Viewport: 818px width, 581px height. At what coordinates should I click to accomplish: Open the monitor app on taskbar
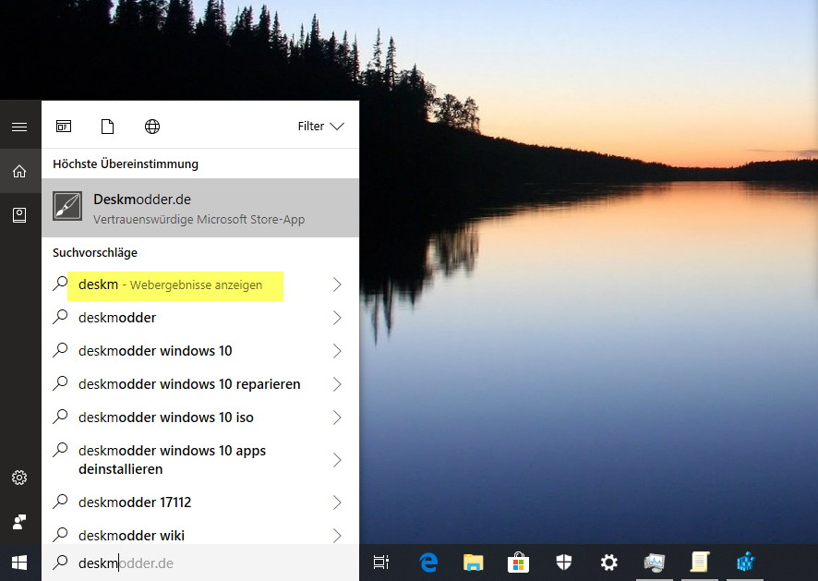point(655,563)
